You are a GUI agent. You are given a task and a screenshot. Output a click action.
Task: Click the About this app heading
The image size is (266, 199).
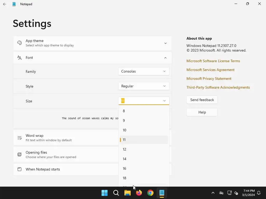[x=199, y=38]
